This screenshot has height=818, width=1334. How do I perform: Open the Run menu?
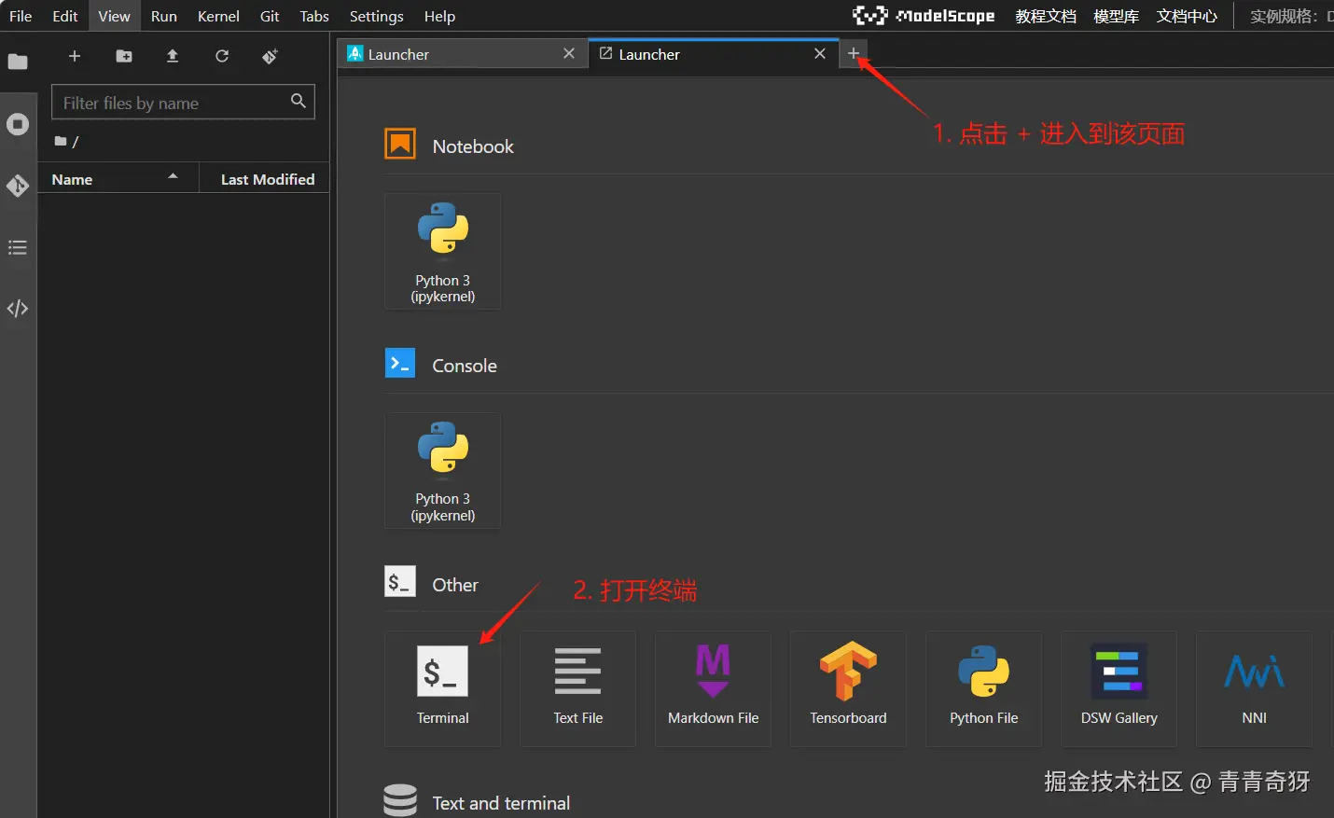(x=164, y=16)
